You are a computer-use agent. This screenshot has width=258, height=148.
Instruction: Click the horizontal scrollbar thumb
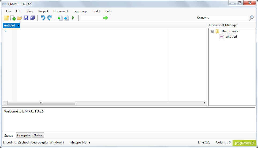pyautogui.click(x=41, y=103)
